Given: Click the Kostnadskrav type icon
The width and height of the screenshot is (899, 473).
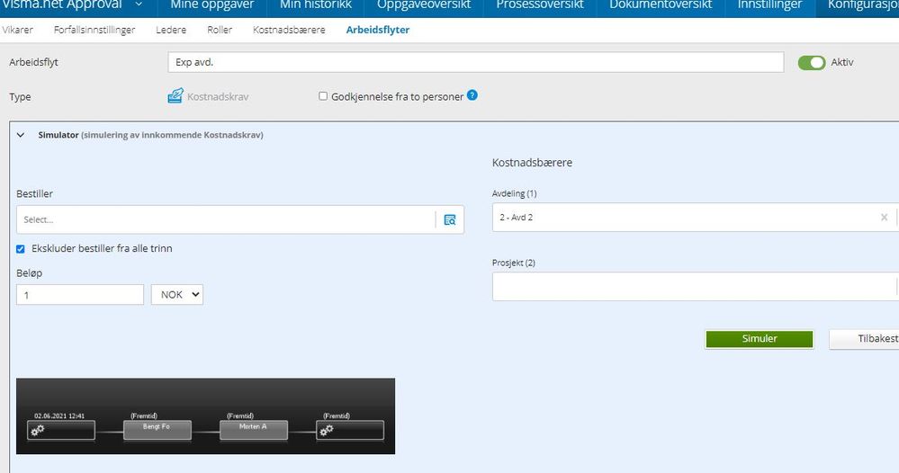Looking at the screenshot, I should pos(175,95).
